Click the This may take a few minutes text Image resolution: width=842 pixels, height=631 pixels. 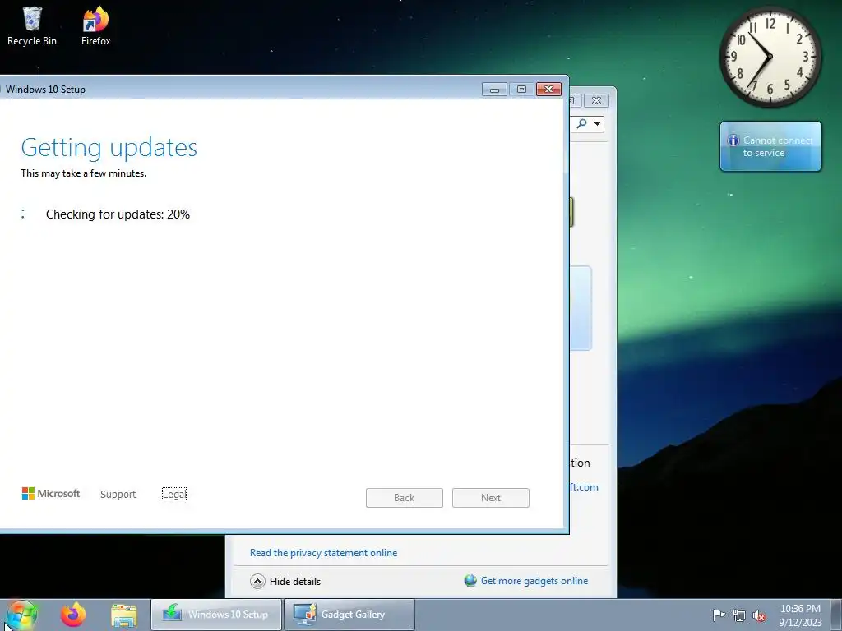click(83, 173)
